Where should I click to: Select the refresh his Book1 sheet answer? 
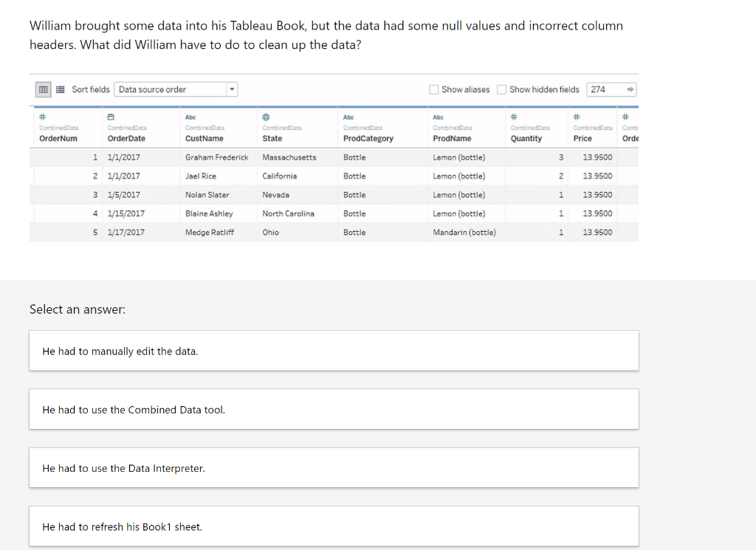coord(334,526)
